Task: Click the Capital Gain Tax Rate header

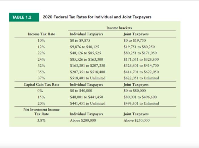Action: point(42,84)
